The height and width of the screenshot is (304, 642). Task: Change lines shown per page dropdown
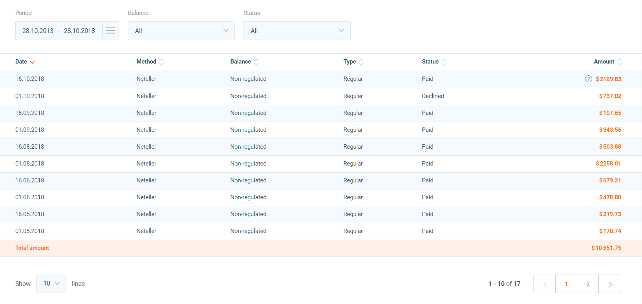(x=51, y=284)
